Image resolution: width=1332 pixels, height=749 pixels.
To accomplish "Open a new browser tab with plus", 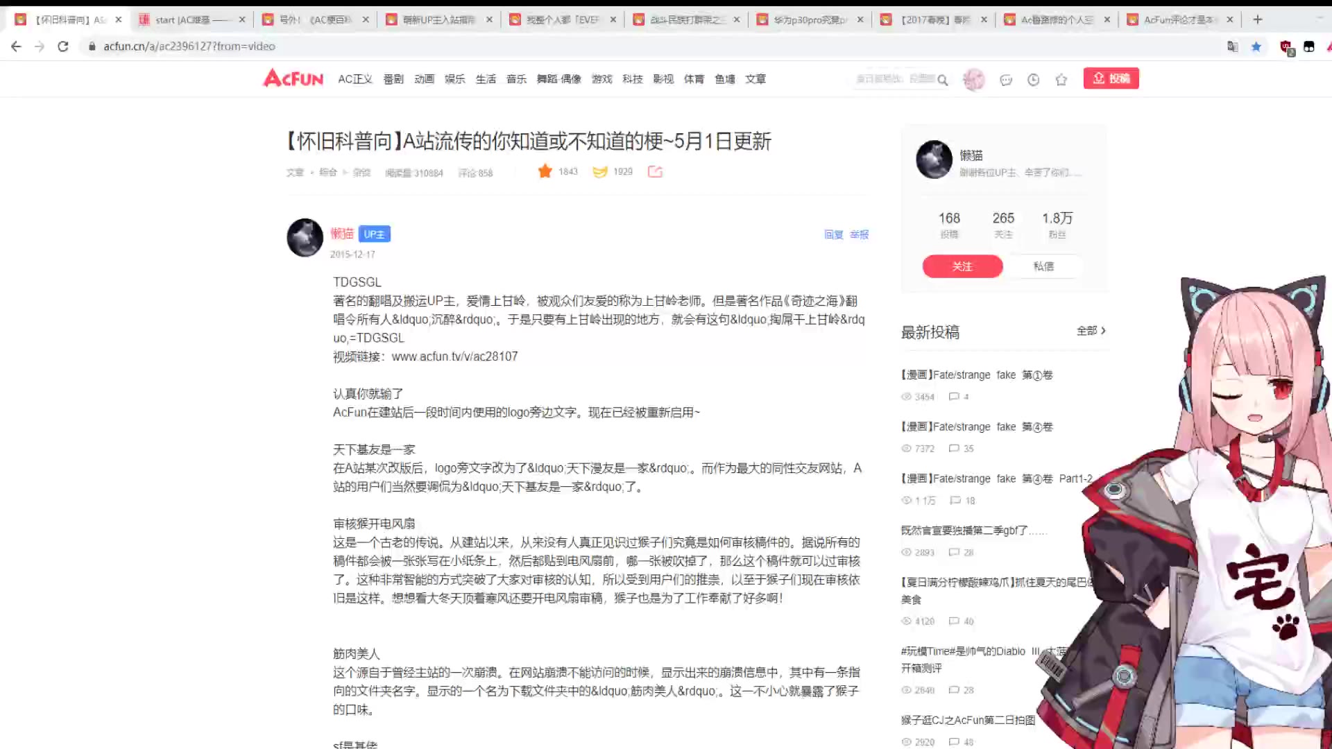I will click(1258, 19).
